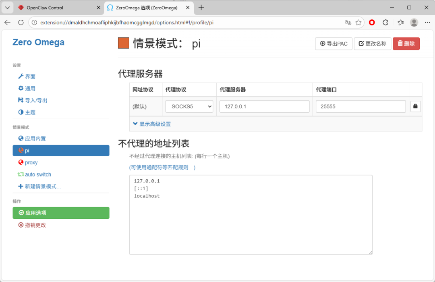This screenshot has height=282, width=435.
Task: Open the SOCKS5 protocol dropdown
Action: pyautogui.click(x=189, y=106)
